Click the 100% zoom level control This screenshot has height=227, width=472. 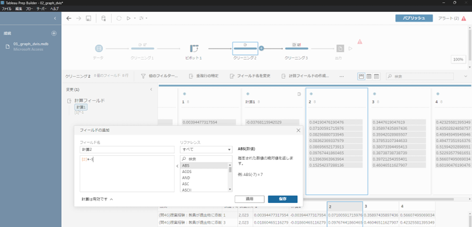click(x=458, y=59)
